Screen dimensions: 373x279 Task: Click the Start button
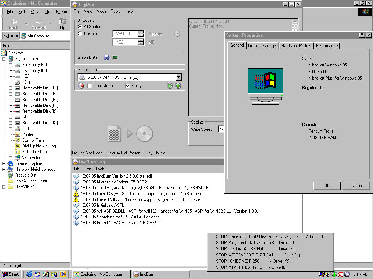[11, 274]
